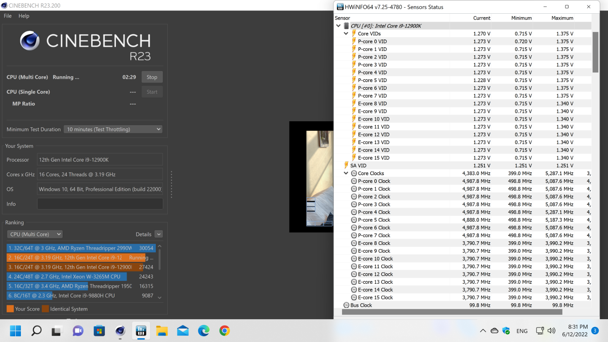Click the E-core 8 VID voltage icon

tap(354, 103)
